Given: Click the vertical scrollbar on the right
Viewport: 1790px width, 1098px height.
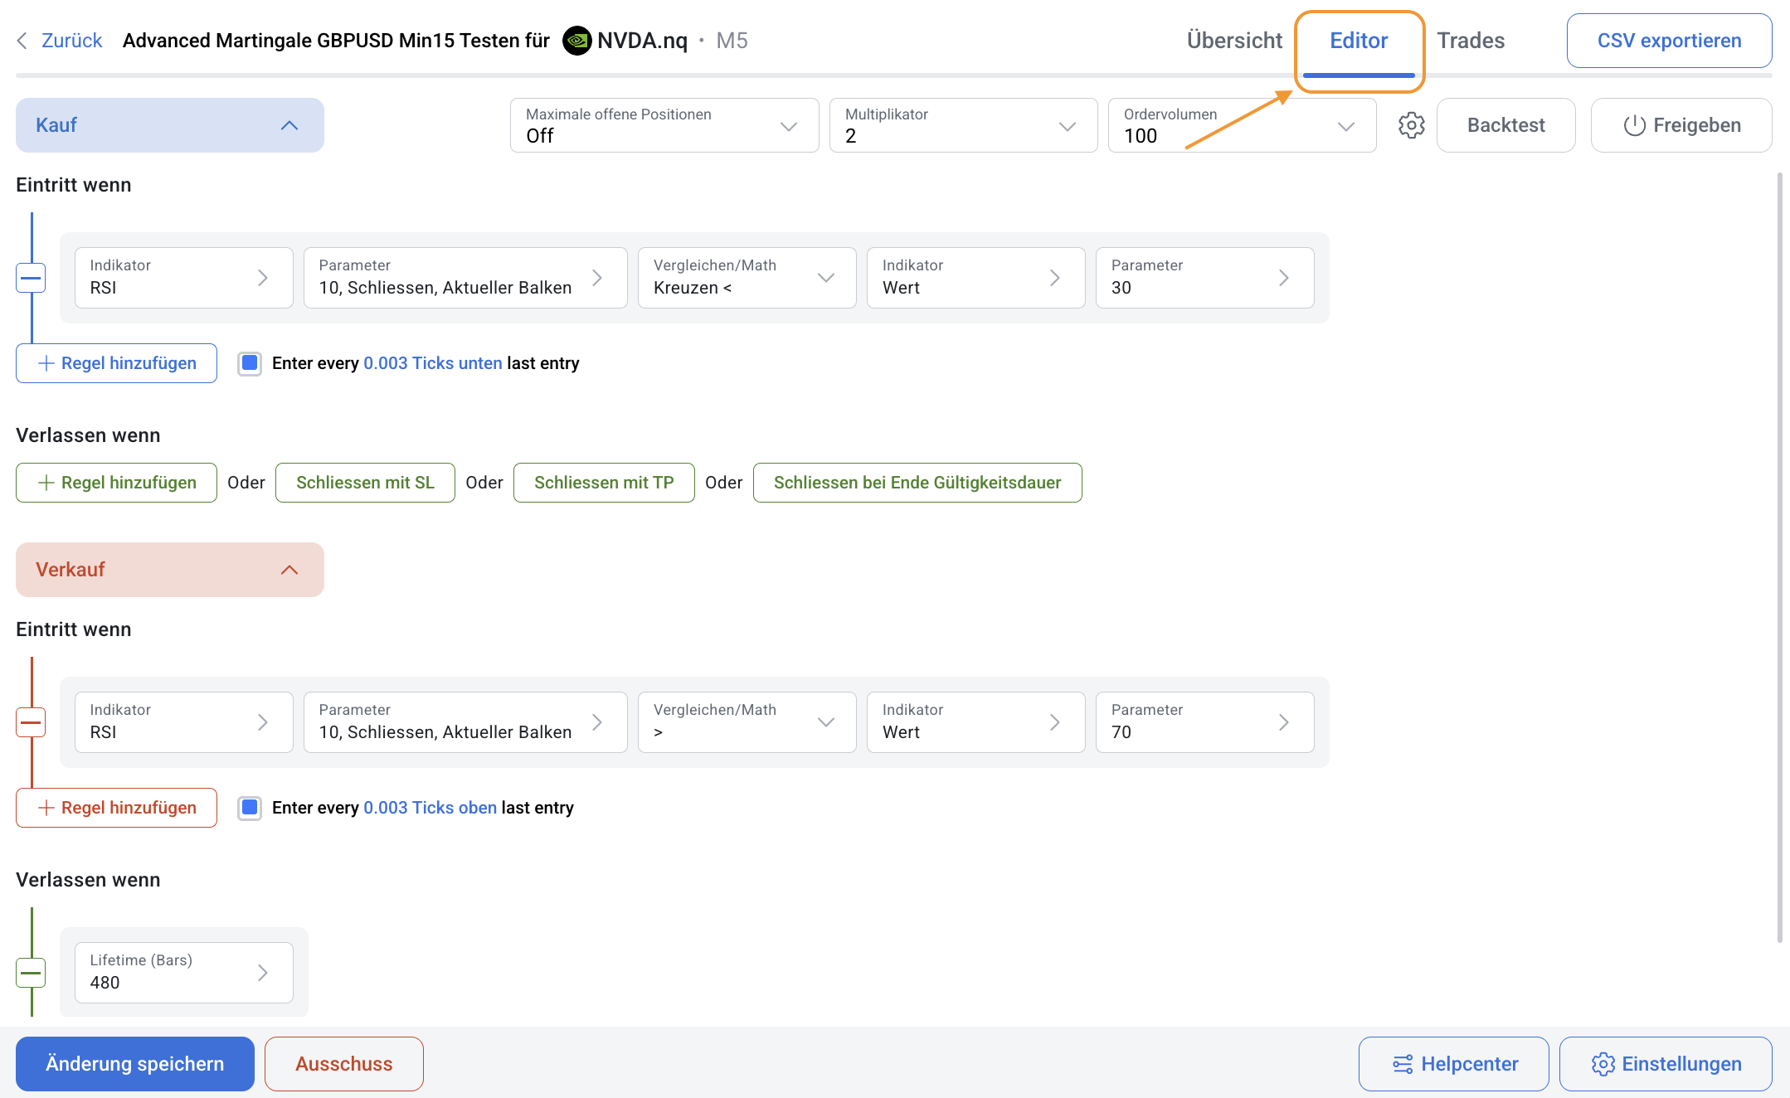Looking at the screenshot, I should pos(1779,556).
